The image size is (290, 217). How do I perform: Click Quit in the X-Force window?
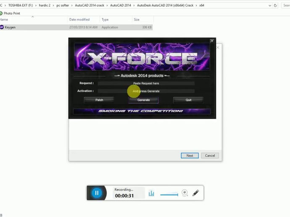coord(188,100)
